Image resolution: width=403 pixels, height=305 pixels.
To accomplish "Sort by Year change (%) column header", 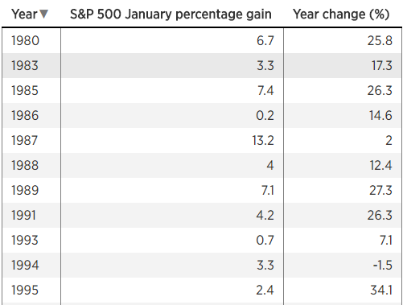I will tap(341, 14).
